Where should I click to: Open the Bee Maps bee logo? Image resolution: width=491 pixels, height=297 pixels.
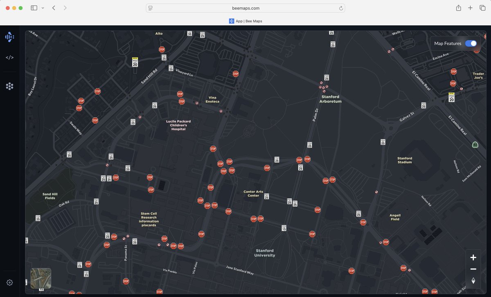9,37
